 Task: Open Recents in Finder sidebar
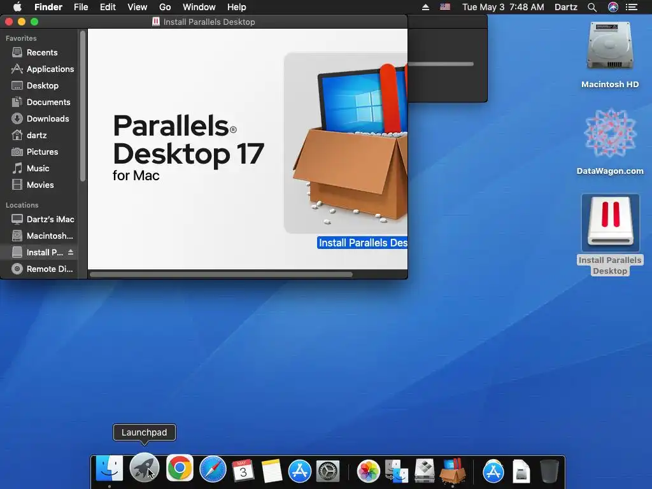41,52
